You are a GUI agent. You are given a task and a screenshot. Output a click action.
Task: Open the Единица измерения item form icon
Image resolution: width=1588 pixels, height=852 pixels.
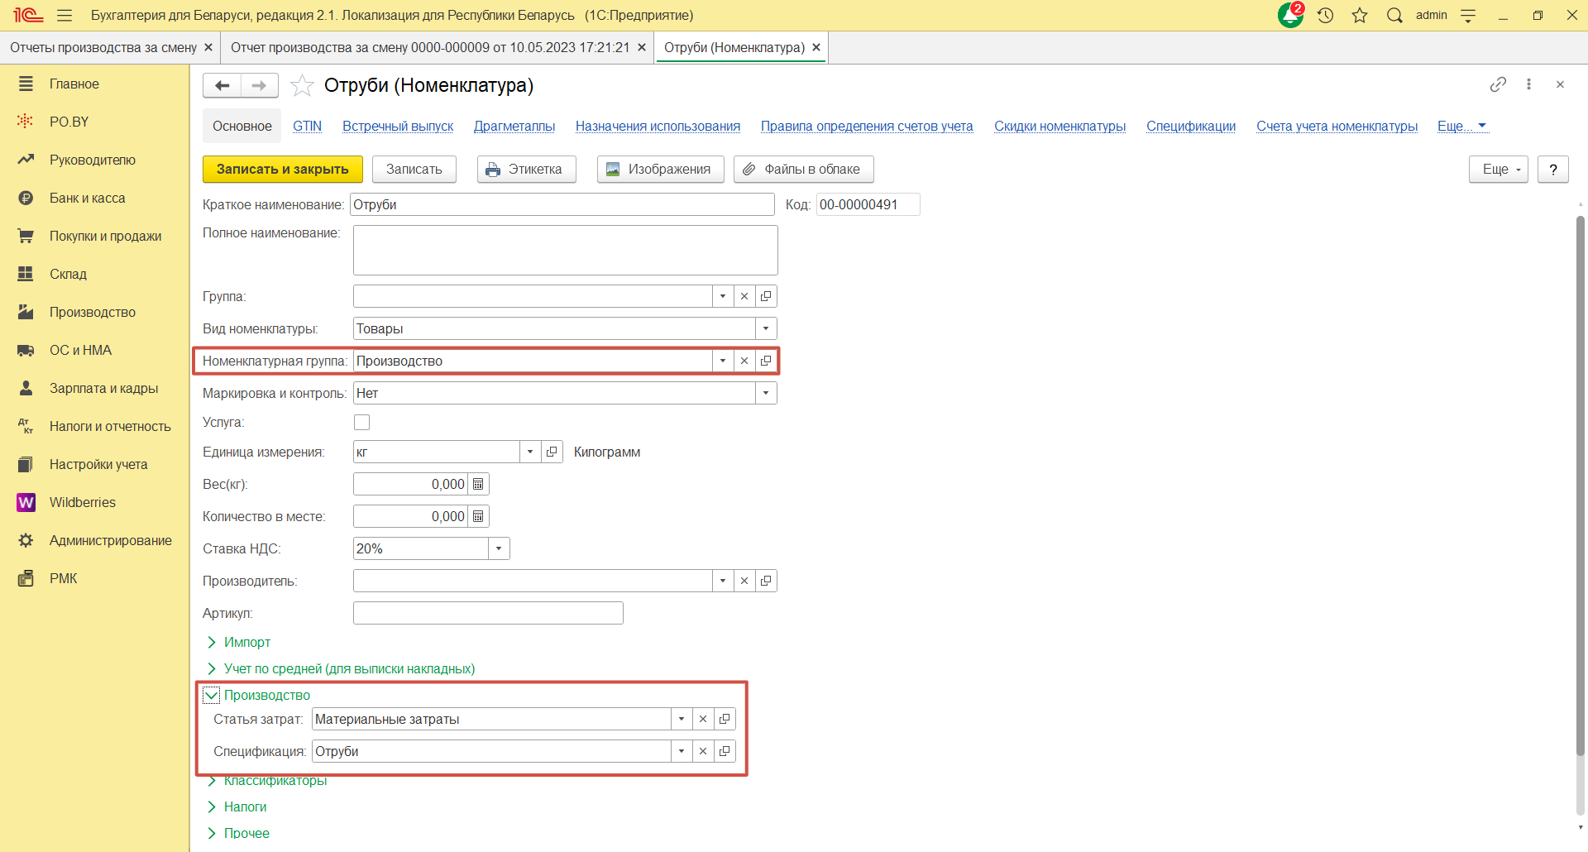point(552,452)
